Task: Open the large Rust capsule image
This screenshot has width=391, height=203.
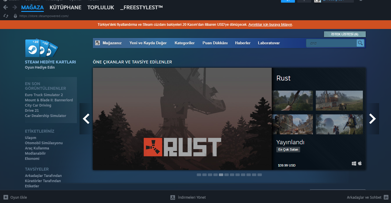Action: click(x=182, y=119)
